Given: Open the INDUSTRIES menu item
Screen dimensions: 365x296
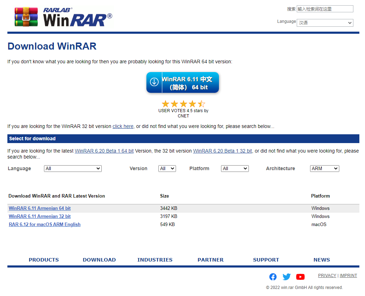Looking at the screenshot, I should 155,260.
